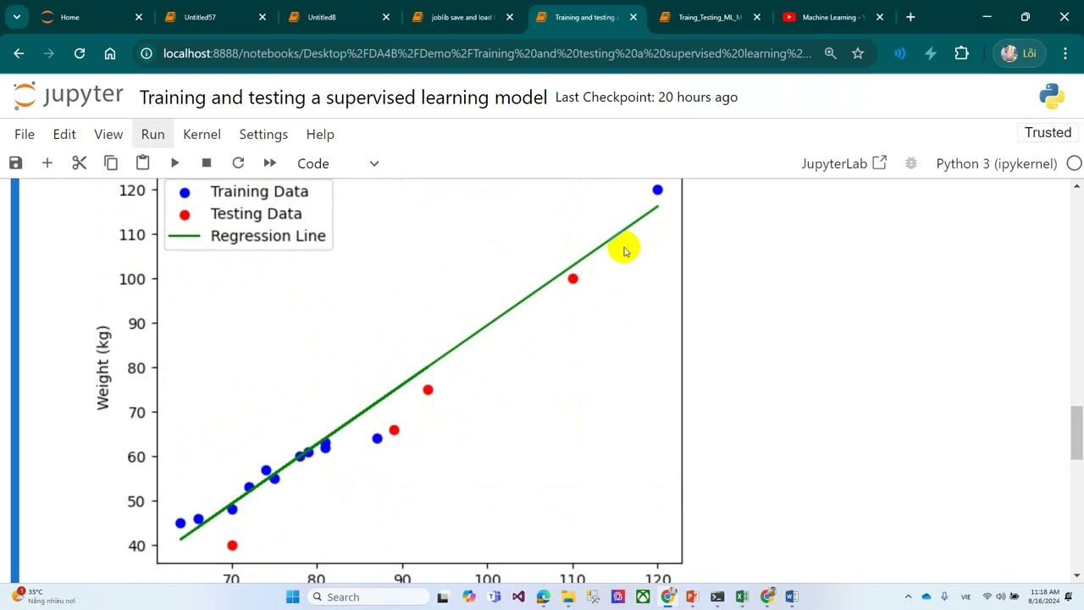This screenshot has height=610, width=1084.
Task: Restart the kernel with the circular arrow icon
Action: [x=238, y=163]
